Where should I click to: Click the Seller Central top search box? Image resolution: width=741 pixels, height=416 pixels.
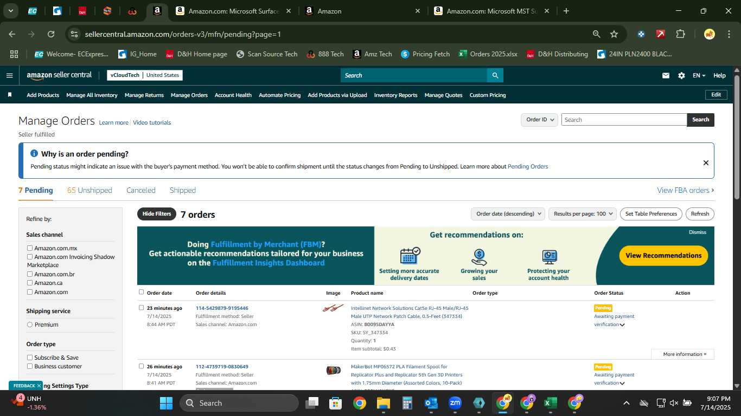click(x=413, y=75)
